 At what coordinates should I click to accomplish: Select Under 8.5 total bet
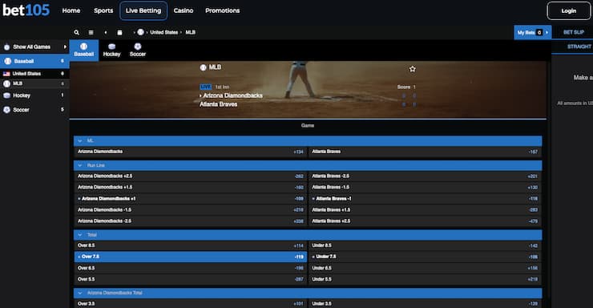coord(426,245)
